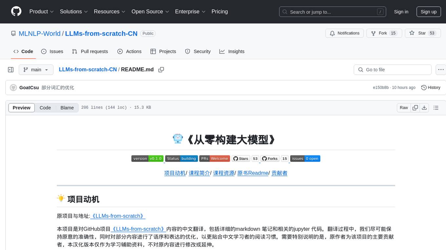This screenshot has width=446, height=250.
Task: Switch to the Security tab
Action: point(198,51)
